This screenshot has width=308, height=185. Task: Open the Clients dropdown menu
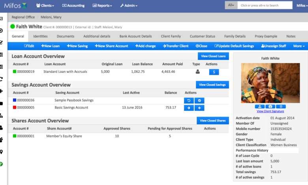45,6
